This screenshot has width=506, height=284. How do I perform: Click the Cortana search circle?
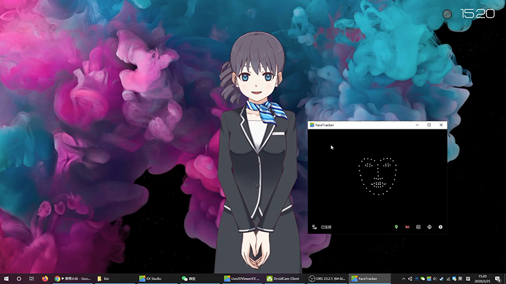(x=19, y=278)
